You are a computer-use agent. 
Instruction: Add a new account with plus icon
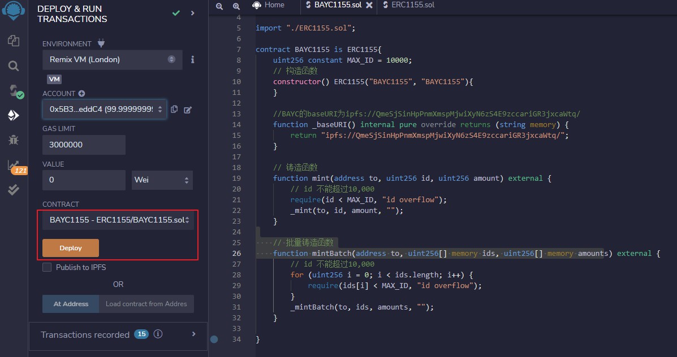[x=81, y=94]
